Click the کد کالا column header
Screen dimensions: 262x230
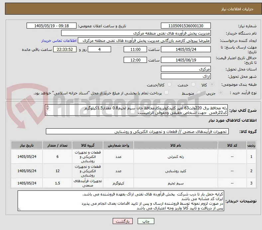pos(232,146)
